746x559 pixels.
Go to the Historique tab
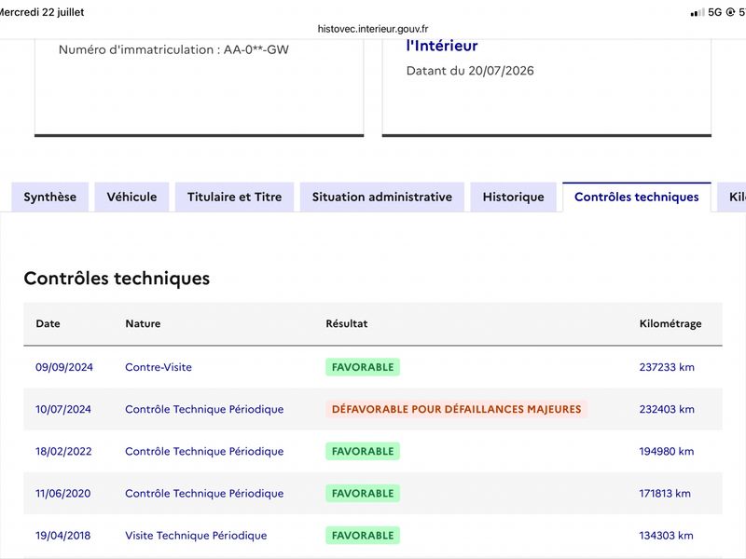pyautogui.click(x=514, y=197)
